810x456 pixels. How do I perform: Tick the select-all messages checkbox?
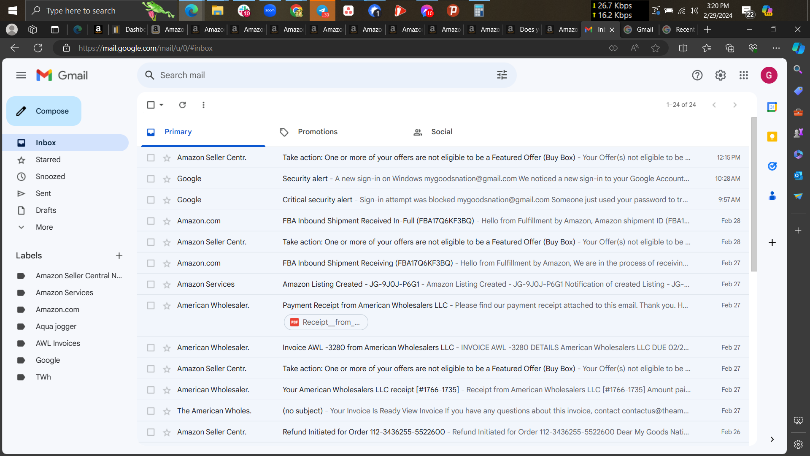click(x=151, y=105)
